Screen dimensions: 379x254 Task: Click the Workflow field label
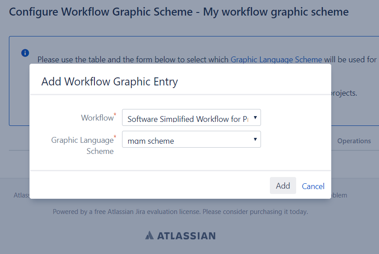click(x=97, y=118)
